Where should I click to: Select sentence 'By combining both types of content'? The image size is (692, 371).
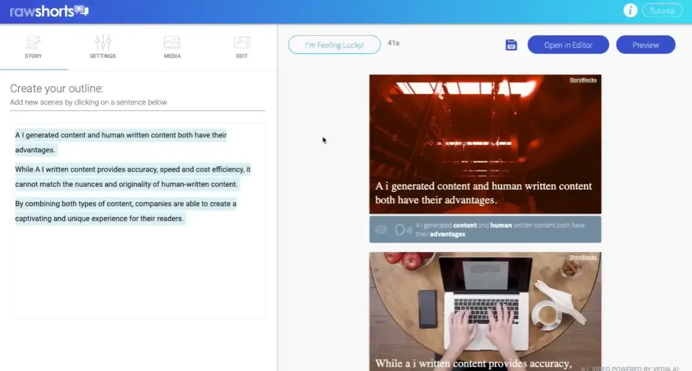126,211
